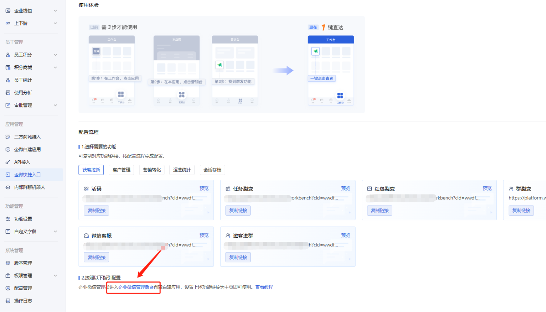The width and height of the screenshot is (546, 312).
Task: Open the 运营统计 tab
Action: tap(182, 170)
